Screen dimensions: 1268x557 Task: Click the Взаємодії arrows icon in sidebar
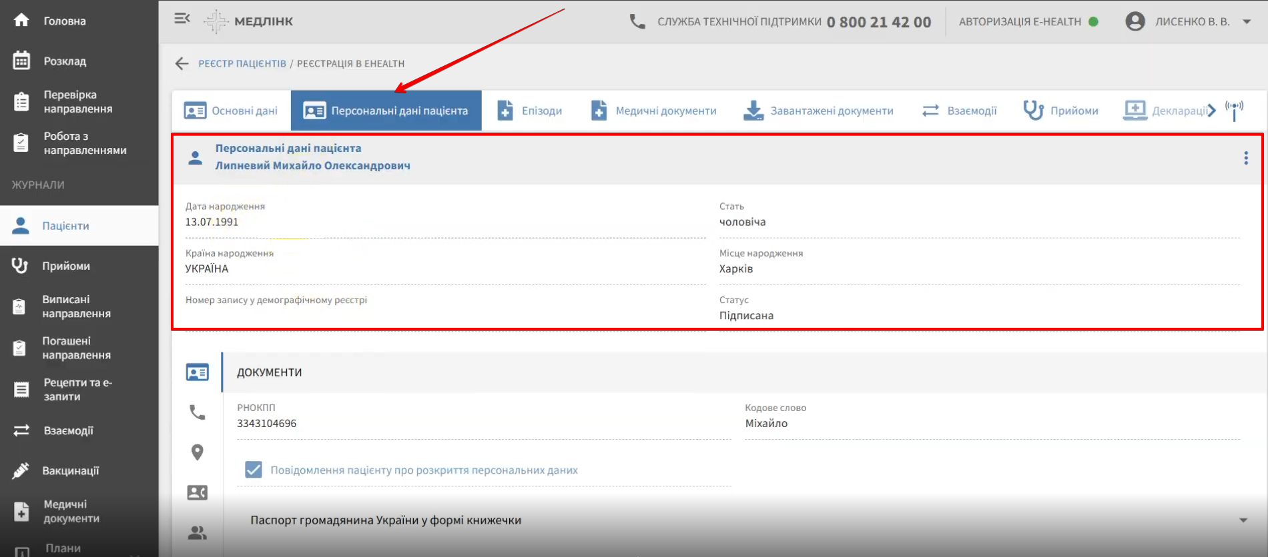coord(21,430)
